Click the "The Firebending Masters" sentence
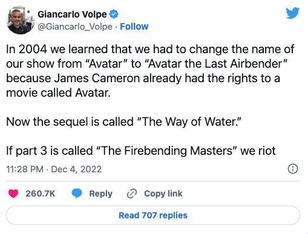 [x=141, y=151]
